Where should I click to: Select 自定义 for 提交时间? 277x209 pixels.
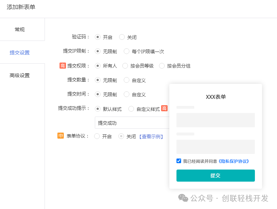127,95
